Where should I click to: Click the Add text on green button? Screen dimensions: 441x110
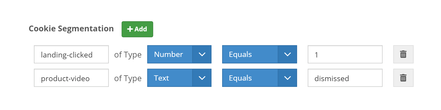click(x=141, y=29)
